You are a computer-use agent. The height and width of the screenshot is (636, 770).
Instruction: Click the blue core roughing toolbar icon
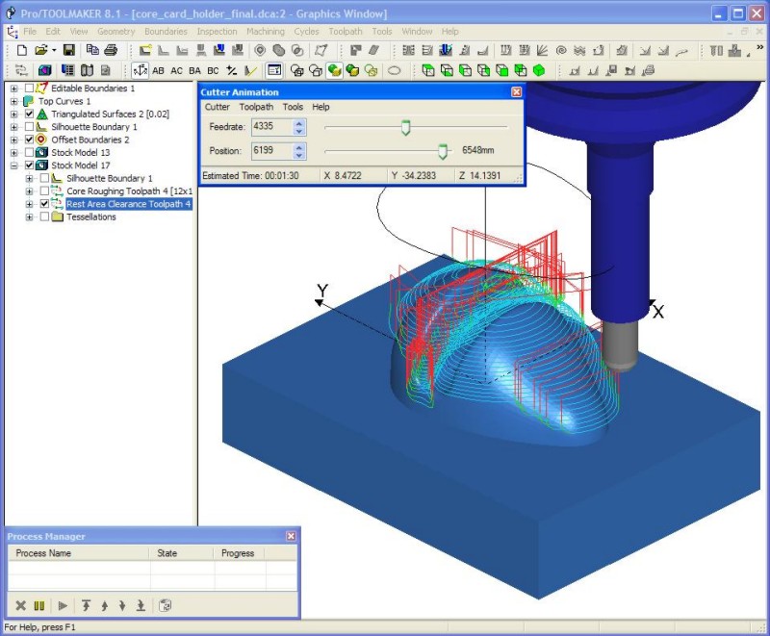[446, 50]
